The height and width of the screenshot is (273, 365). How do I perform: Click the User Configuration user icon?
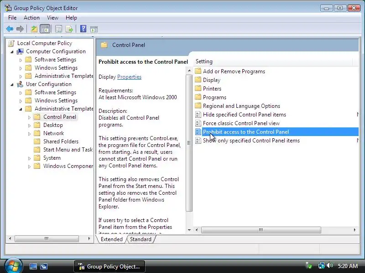pyautogui.click(x=20, y=84)
